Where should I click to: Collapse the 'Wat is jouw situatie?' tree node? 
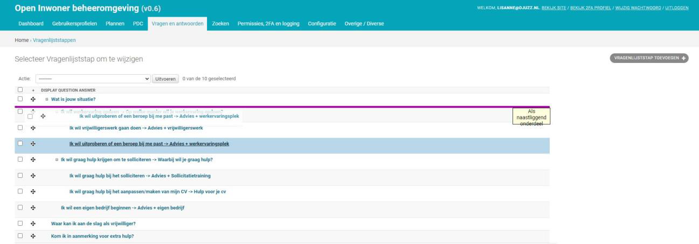47,99
